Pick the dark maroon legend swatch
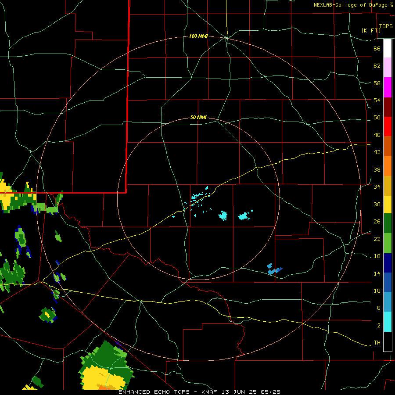395x395 pixels. pyautogui.click(x=388, y=107)
